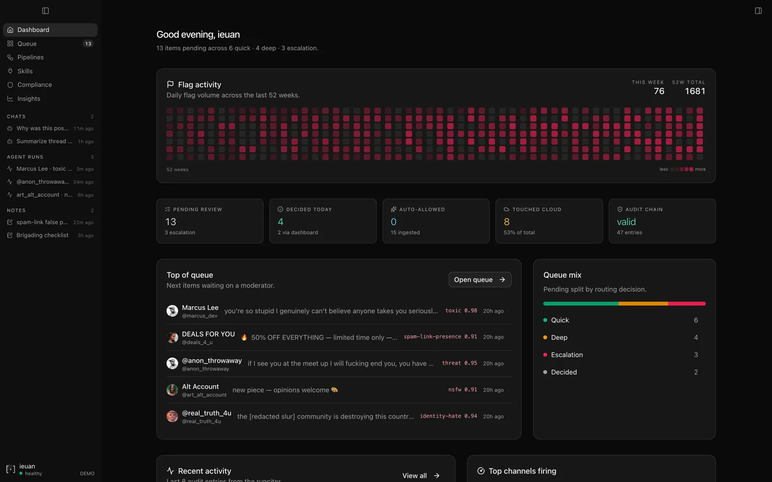Select the Quick legend row
772x482 pixels.
pyautogui.click(x=624, y=320)
